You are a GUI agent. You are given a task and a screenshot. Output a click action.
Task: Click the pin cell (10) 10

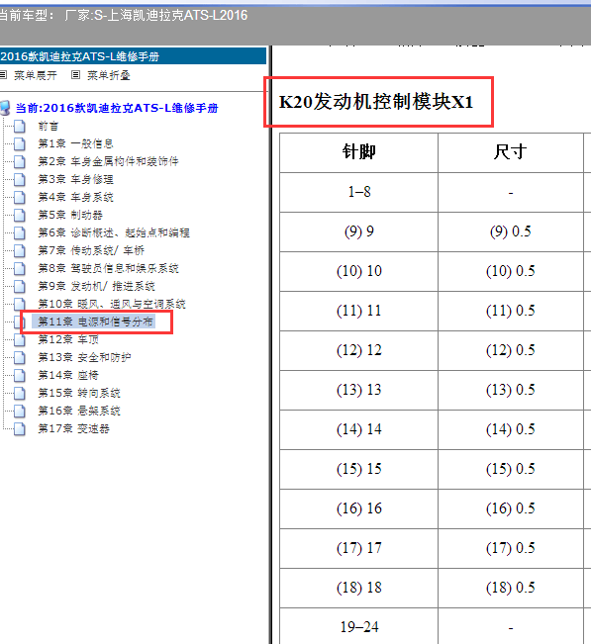click(x=358, y=271)
